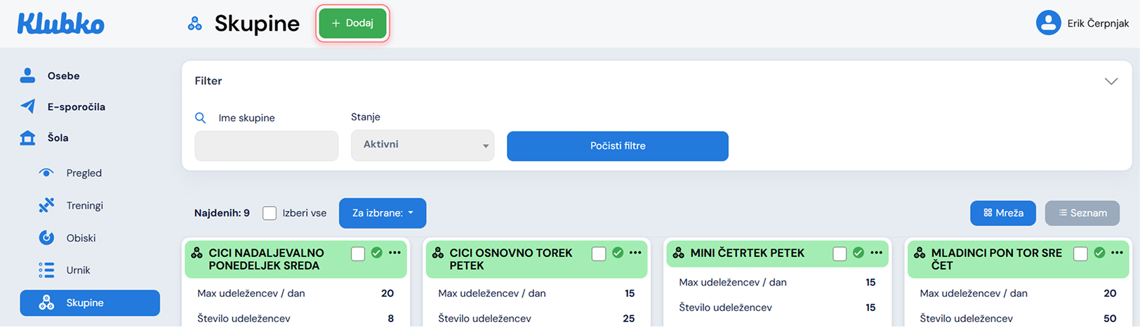Click the Klubko logo
The height and width of the screenshot is (327, 1140).
pyautogui.click(x=61, y=24)
